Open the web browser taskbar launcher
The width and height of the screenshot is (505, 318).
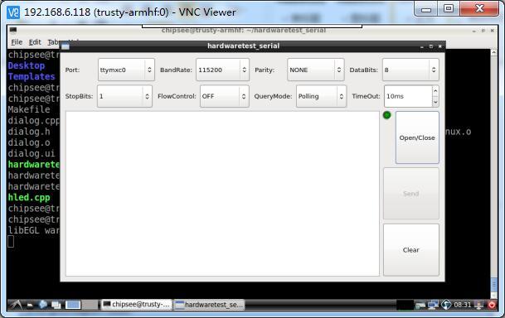click(x=43, y=305)
